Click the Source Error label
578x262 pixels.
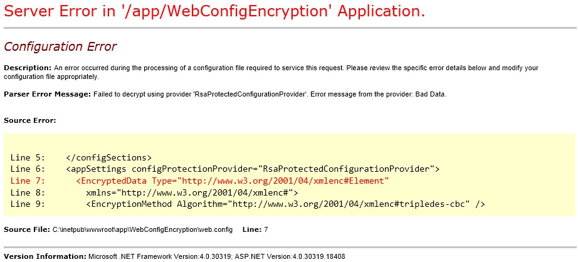(x=30, y=120)
